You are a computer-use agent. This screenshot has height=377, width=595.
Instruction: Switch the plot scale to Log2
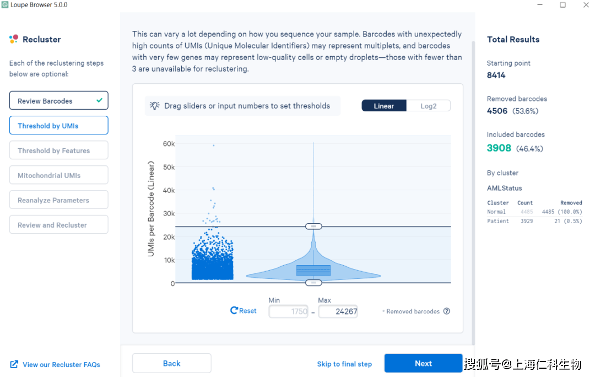point(428,106)
